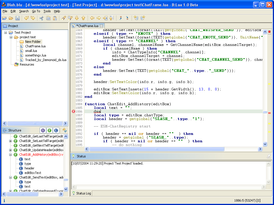
Task: Toggle the L locals filter in Structure
Action: tap(56, 130)
